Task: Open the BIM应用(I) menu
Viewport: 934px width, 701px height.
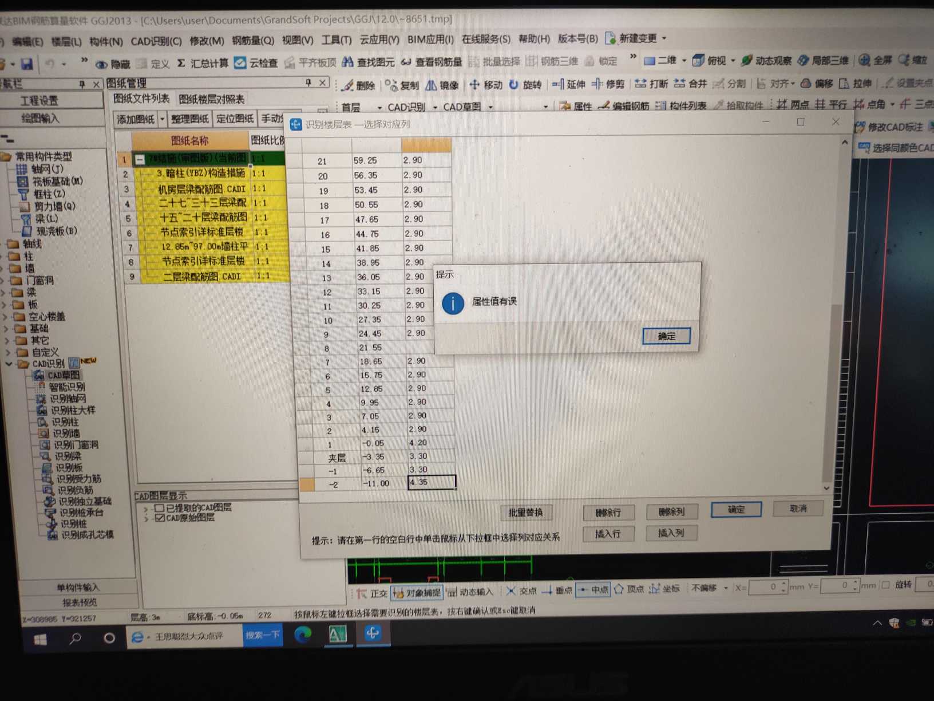Action: 430,39
